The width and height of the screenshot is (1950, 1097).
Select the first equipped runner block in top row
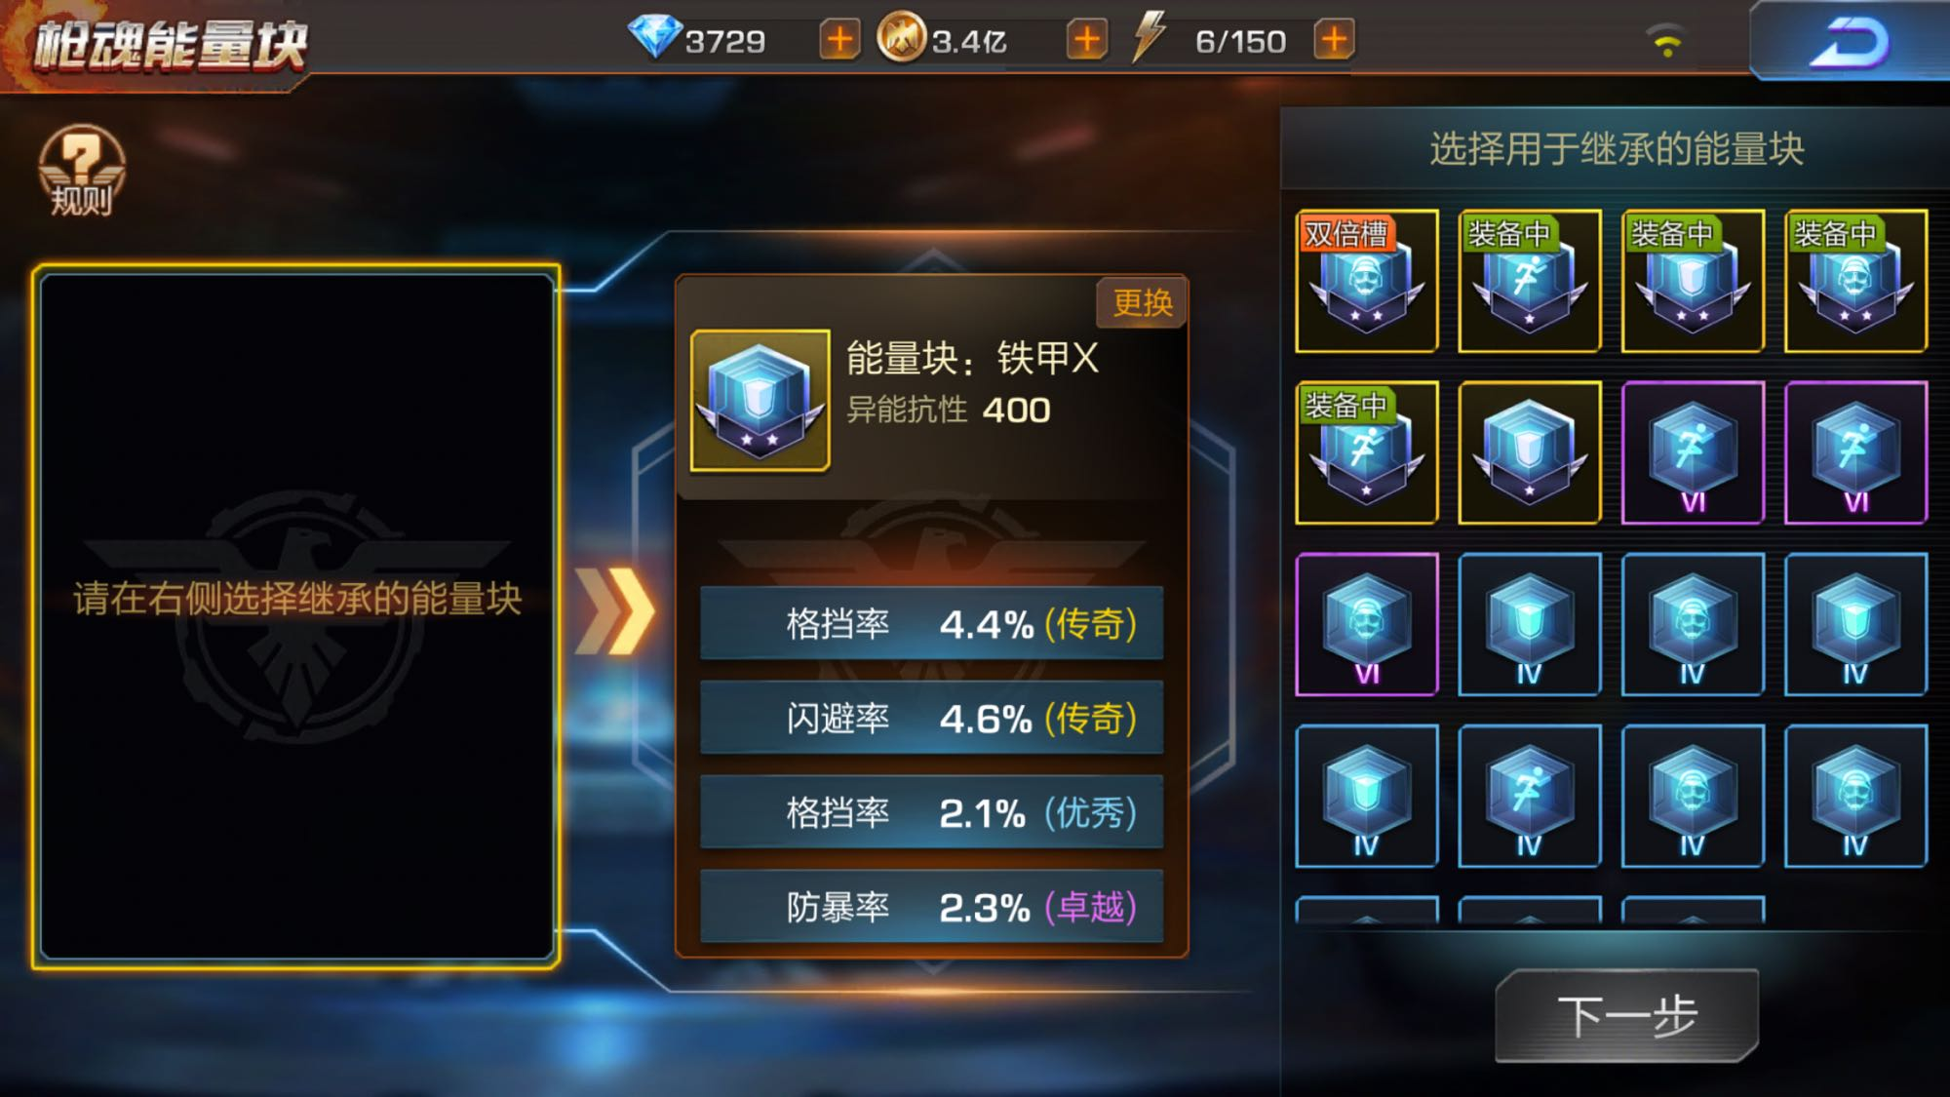tap(1530, 281)
